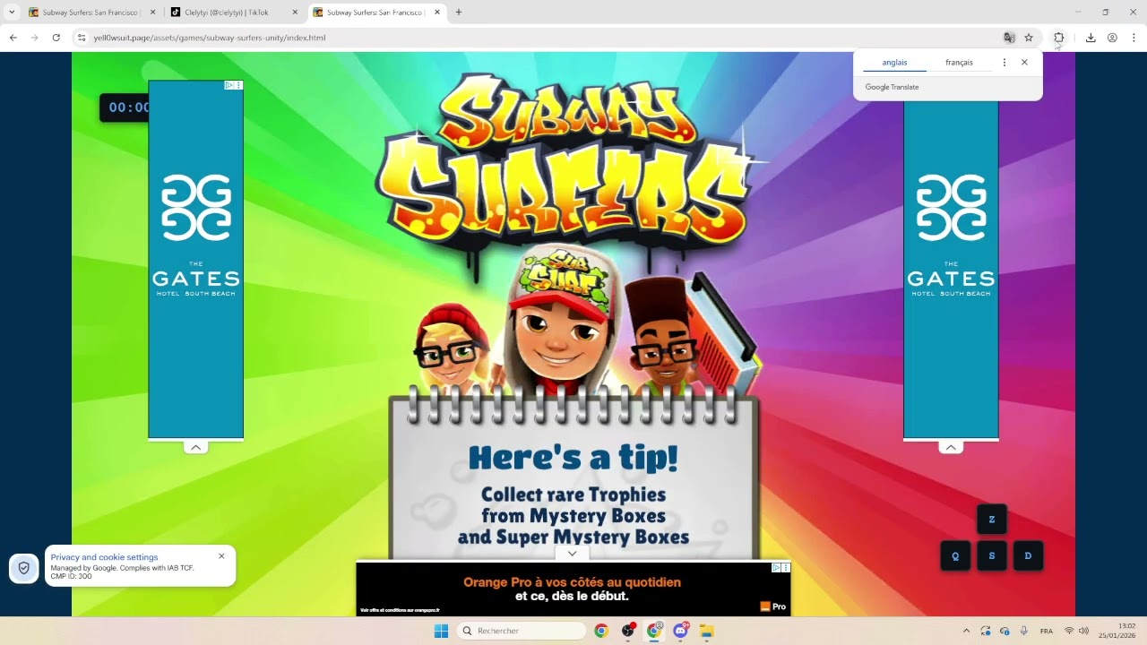Go back to the previous page

[x=13, y=38]
